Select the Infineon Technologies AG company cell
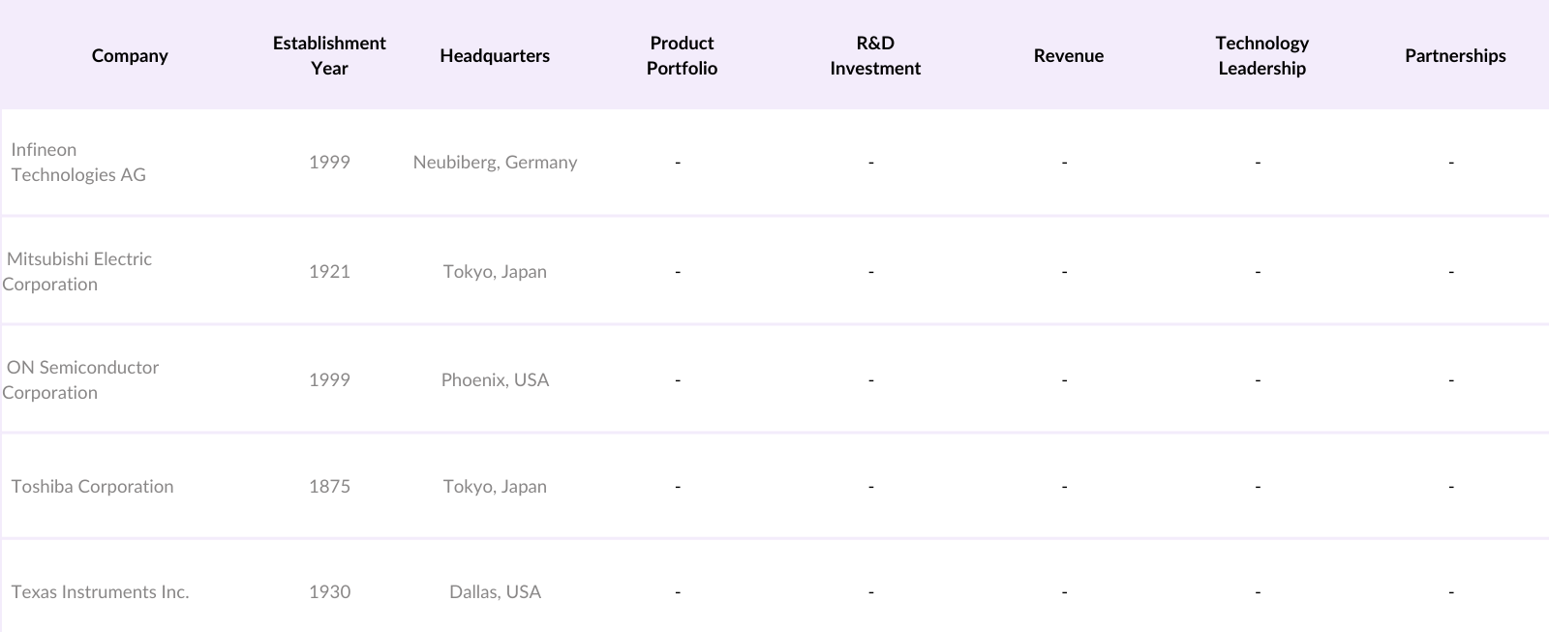This screenshot has width=1549, height=632. point(78,163)
